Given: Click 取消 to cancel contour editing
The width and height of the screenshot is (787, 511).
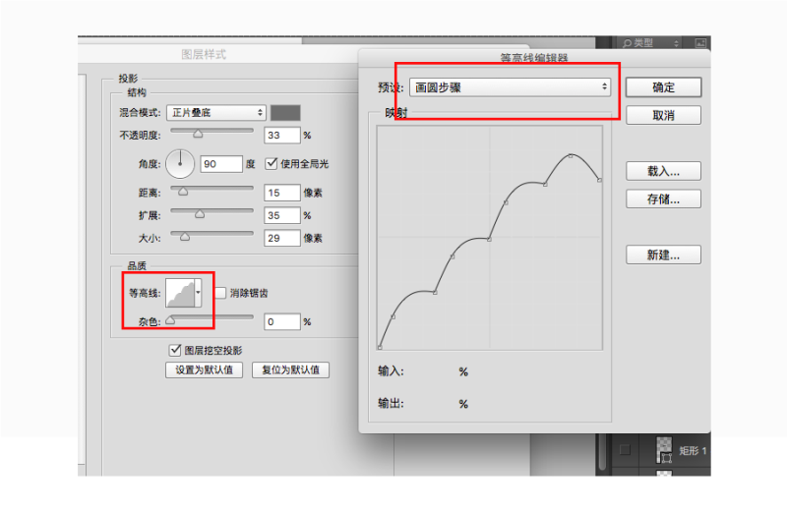Looking at the screenshot, I should pos(663,115).
